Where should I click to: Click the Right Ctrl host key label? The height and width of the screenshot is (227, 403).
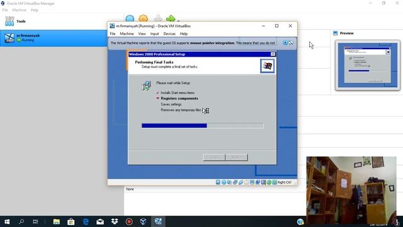tap(285, 182)
